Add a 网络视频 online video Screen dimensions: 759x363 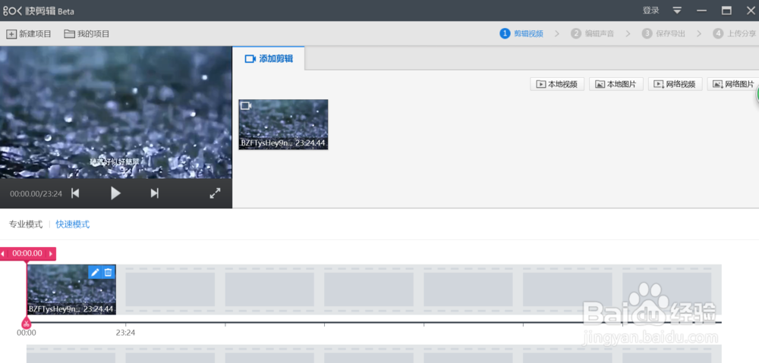pos(676,84)
